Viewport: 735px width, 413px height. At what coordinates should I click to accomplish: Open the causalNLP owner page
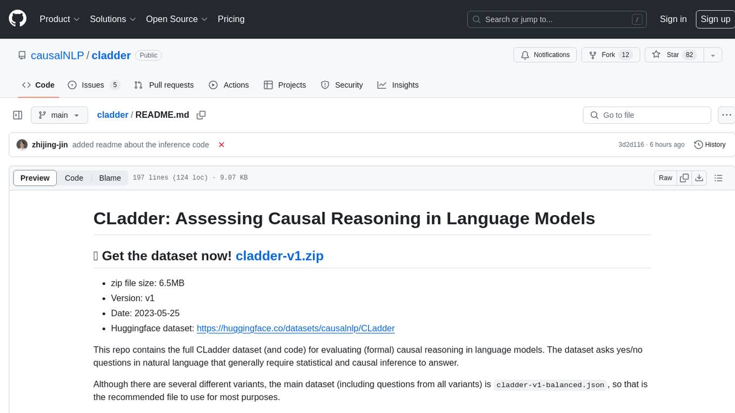pyautogui.click(x=57, y=55)
